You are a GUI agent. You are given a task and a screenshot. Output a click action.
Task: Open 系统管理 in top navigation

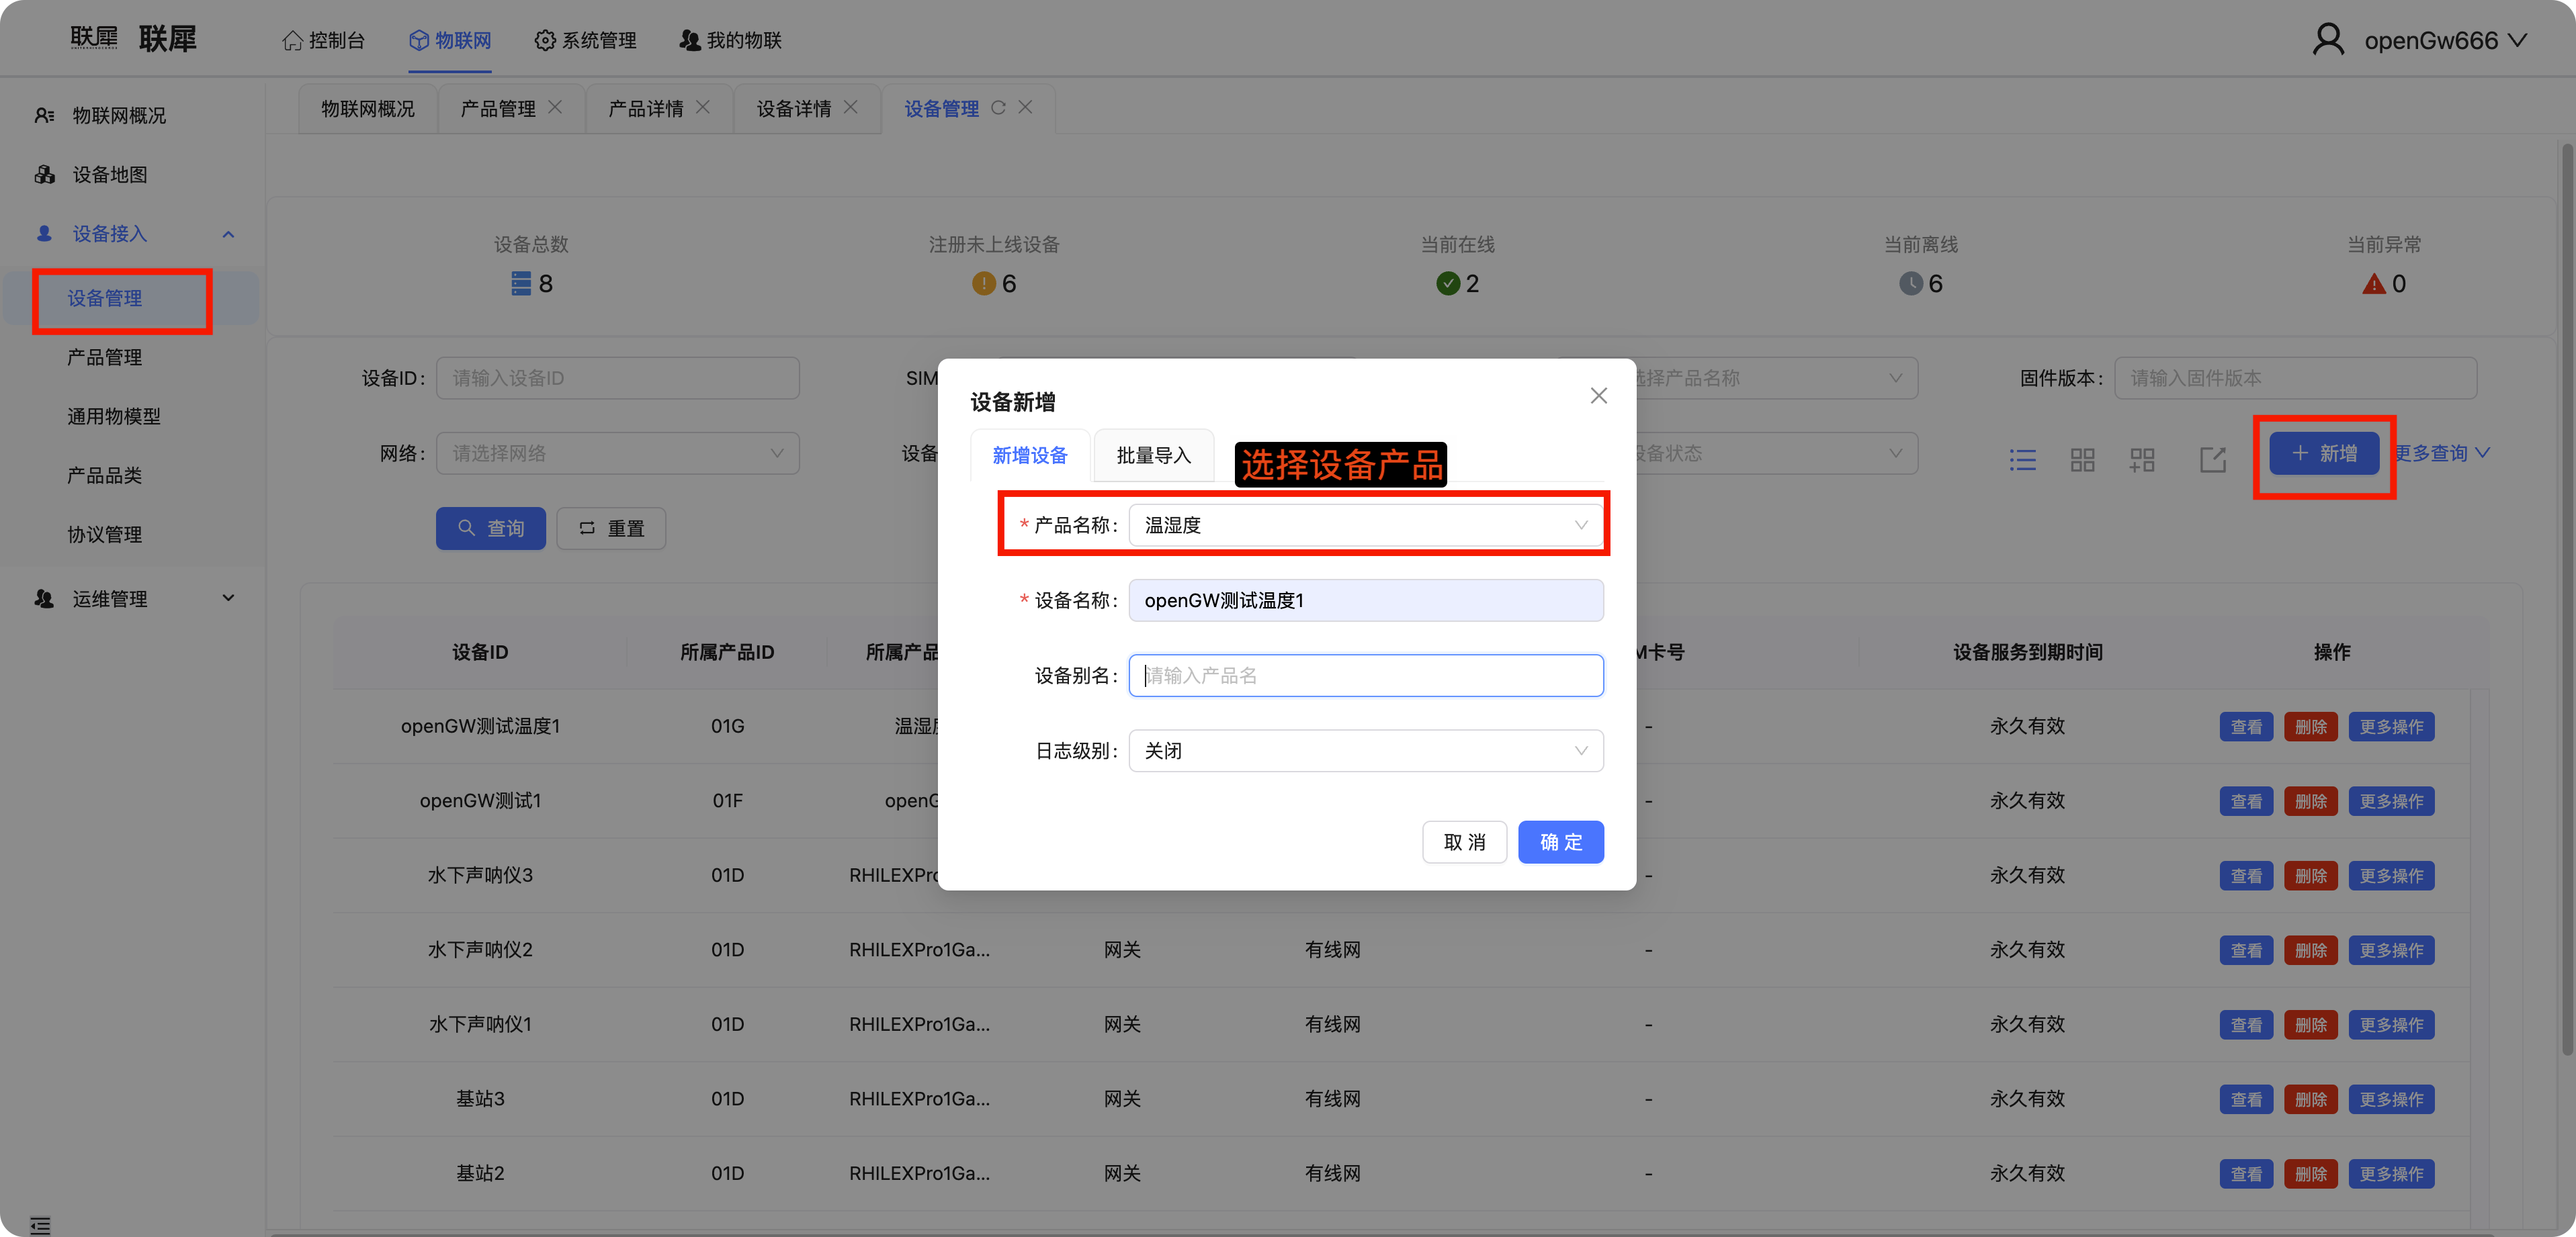point(586,41)
